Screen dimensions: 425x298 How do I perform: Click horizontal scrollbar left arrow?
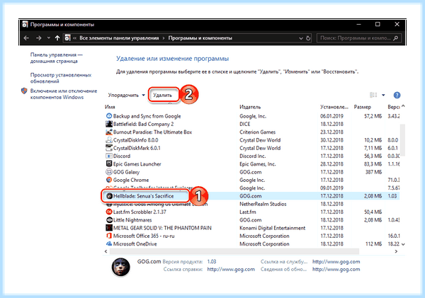106,251
